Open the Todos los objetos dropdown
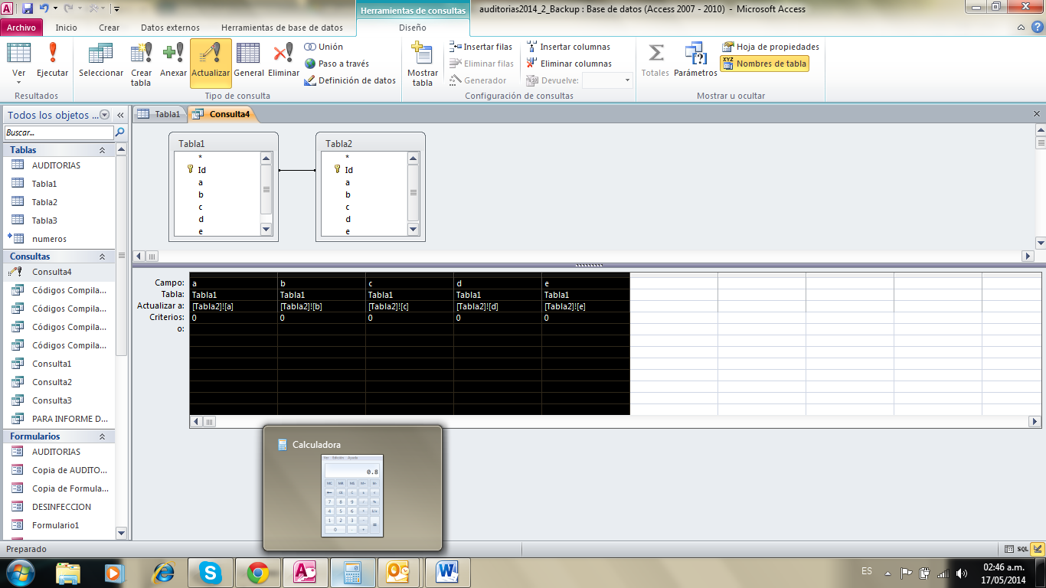The image size is (1046, 588). (105, 115)
